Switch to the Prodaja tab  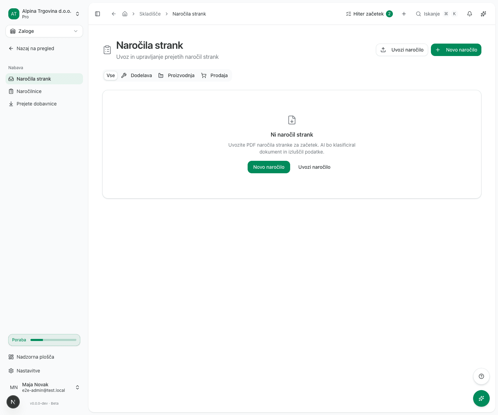214,75
